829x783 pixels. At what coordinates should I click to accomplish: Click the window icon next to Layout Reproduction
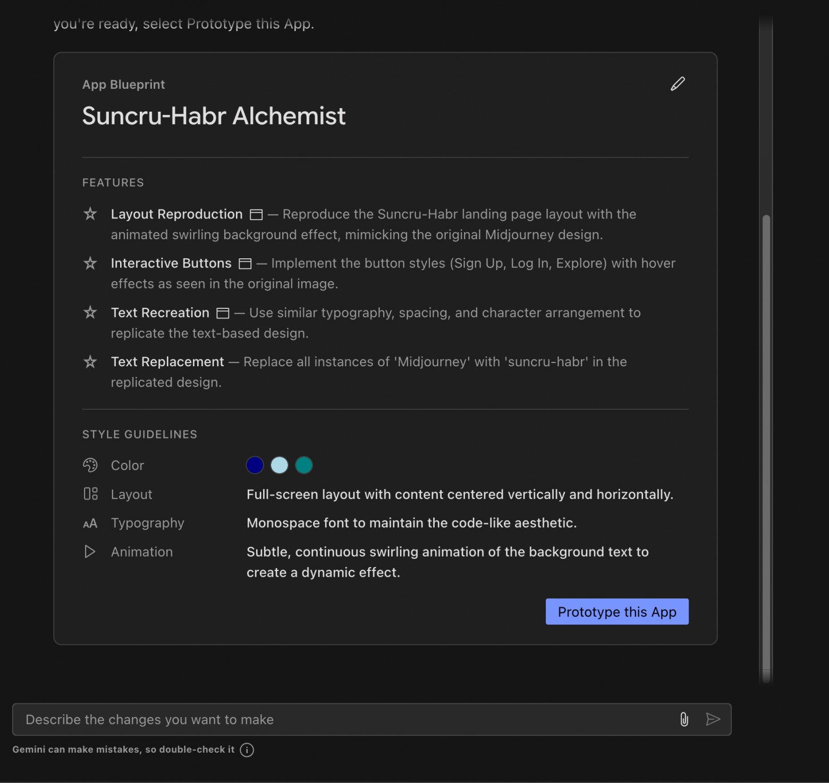(256, 215)
